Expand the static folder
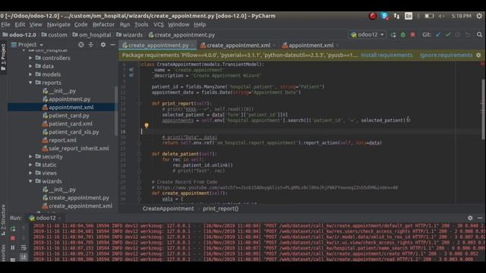This screenshot has width=486, height=273. point(30,165)
